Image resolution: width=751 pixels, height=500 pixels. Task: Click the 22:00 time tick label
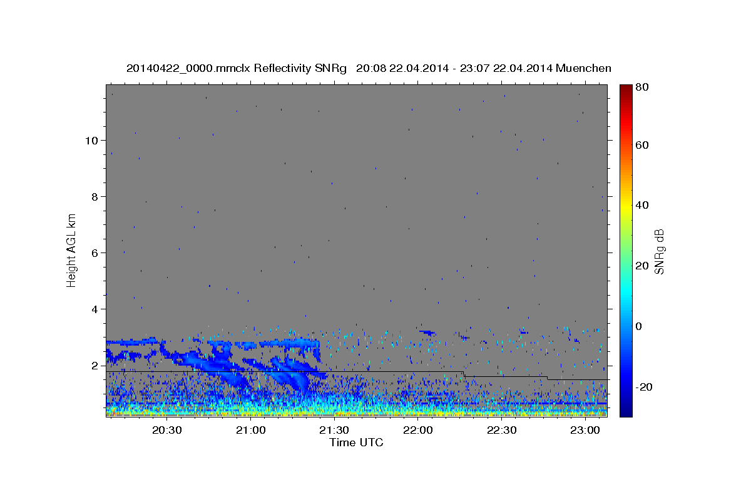(x=417, y=431)
